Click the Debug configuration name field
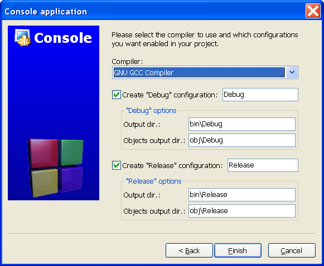This screenshot has width=324, height=266. point(260,95)
